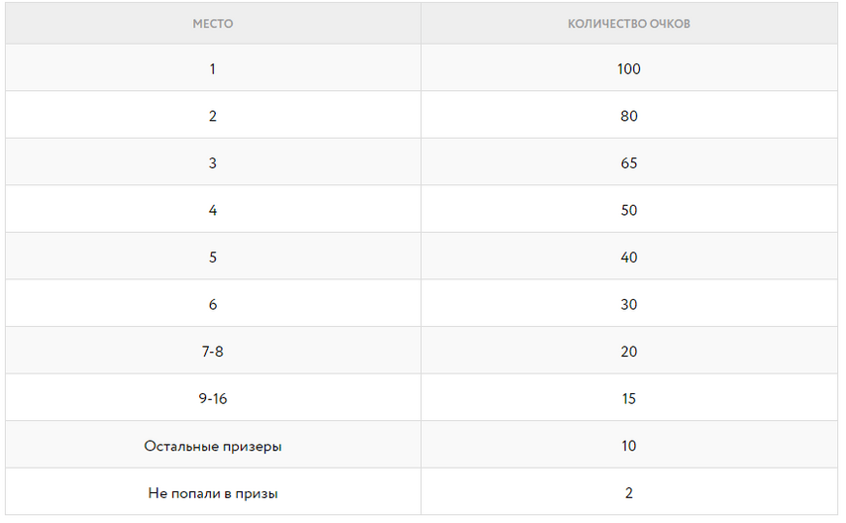The width and height of the screenshot is (846, 523).
Task: Select the 100 points cell
Action: point(629,68)
